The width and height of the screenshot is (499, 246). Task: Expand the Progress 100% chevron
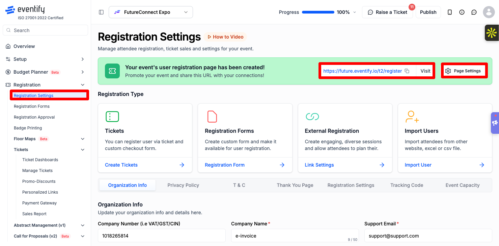tap(354, 12)
